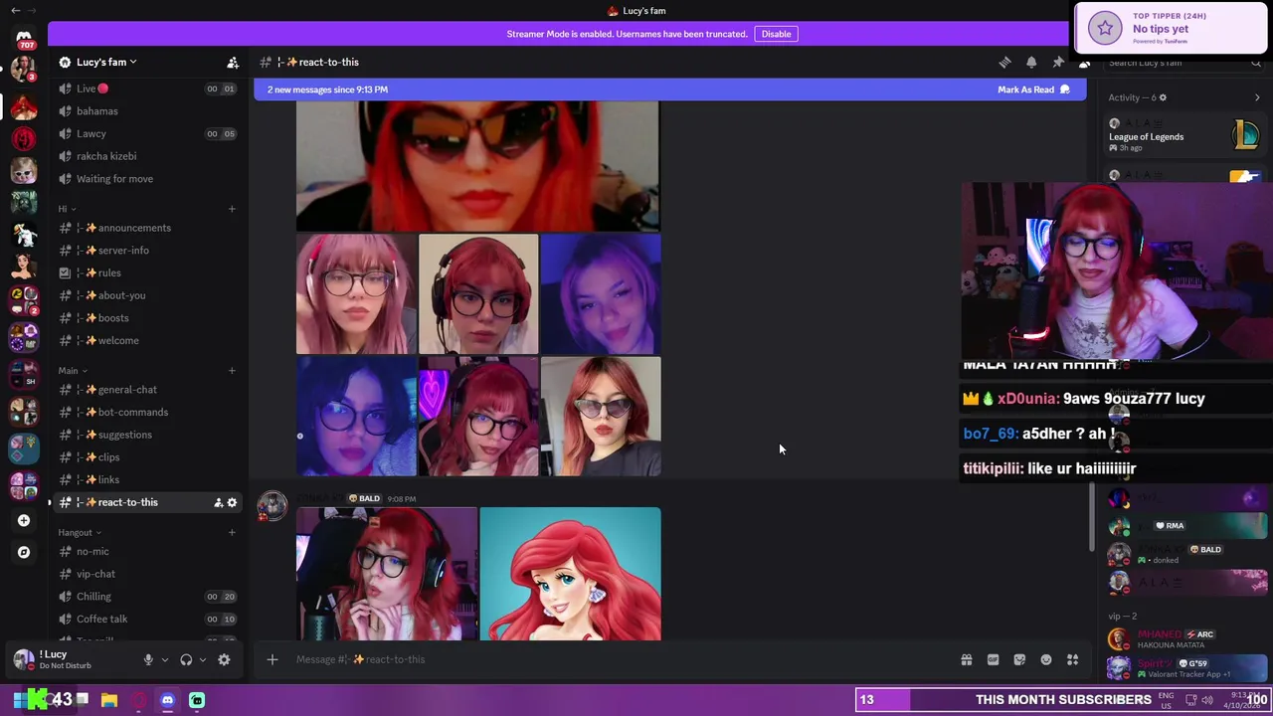Open the GIF picker icon
This screenshot has height=716, width=1273.
[x=993, y=659]
